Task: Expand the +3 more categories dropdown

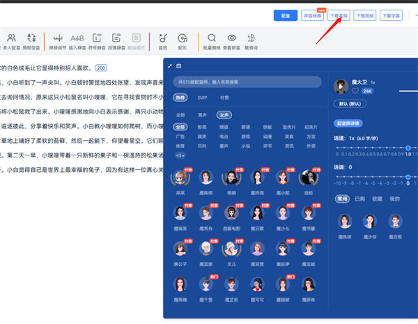Action: [x=180, y=155]
